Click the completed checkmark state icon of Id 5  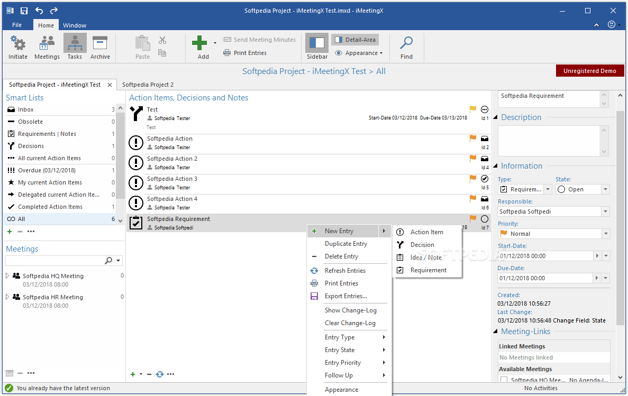[485, 179]
